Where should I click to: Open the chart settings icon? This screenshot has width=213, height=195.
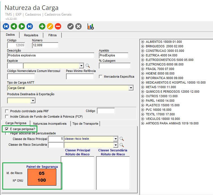(90, 26)
